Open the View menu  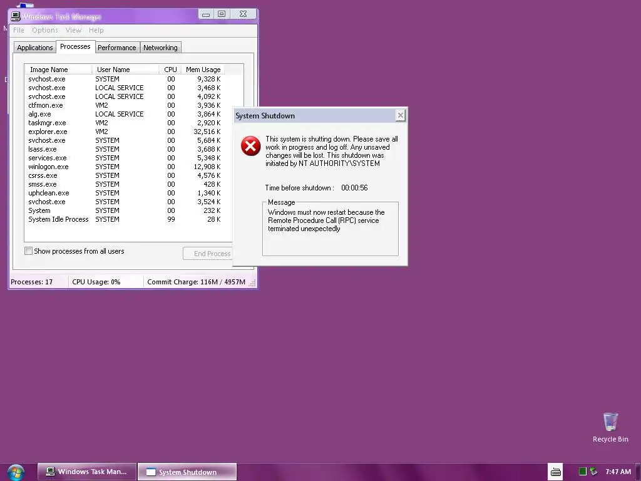click(73, 30)
